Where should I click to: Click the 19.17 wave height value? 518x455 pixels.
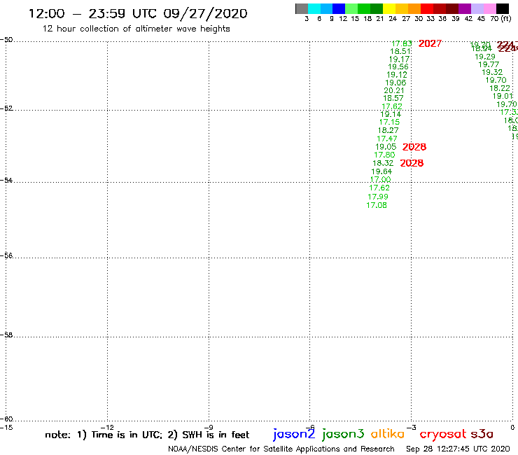tap(399, 59)
